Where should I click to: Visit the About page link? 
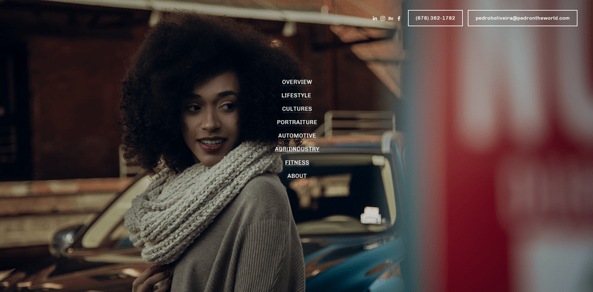click(296, 176)
